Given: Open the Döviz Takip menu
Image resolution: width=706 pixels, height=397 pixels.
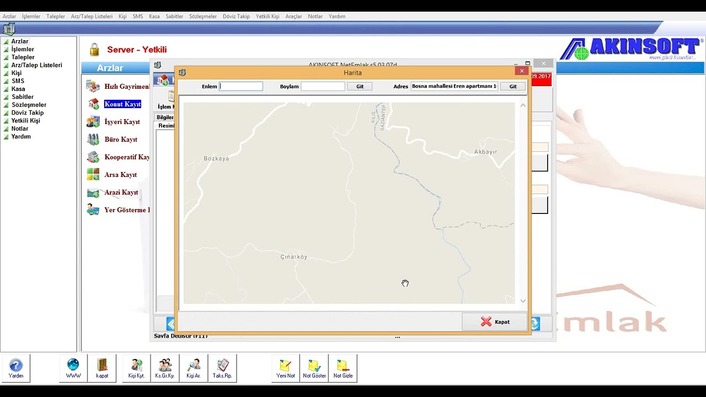Looking at the screenshot, I should tap(236, 17).
